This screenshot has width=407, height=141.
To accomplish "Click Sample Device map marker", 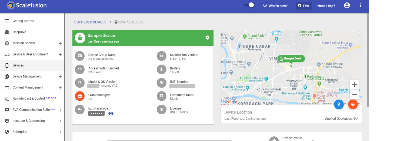I will [x=291, y=58].
